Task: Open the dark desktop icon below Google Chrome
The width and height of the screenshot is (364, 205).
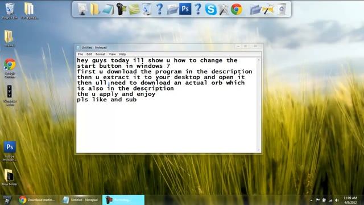Action: point(10,96)
